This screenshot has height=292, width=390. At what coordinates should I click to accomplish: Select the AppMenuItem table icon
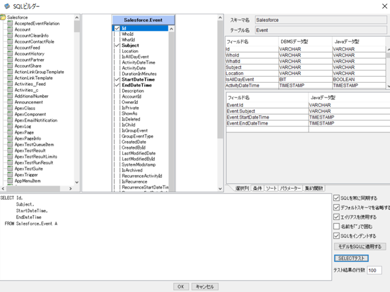(10, 180)
